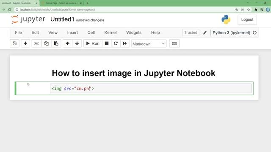Screen dimensions: 271x152
Task: Open a new browser tab
Action: point(88,3)
